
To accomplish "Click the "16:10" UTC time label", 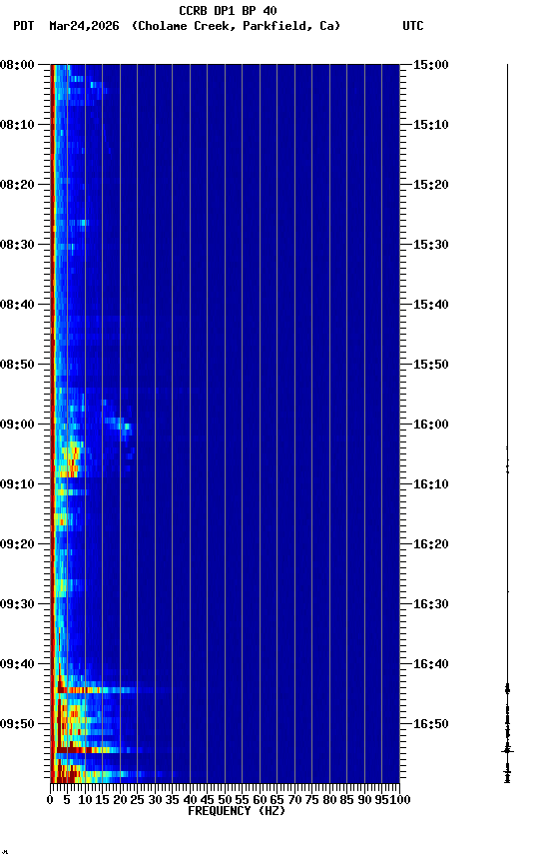I will click(x=431, y=484).
